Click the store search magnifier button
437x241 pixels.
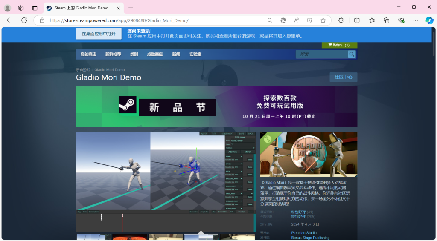[x=352, y=54]
